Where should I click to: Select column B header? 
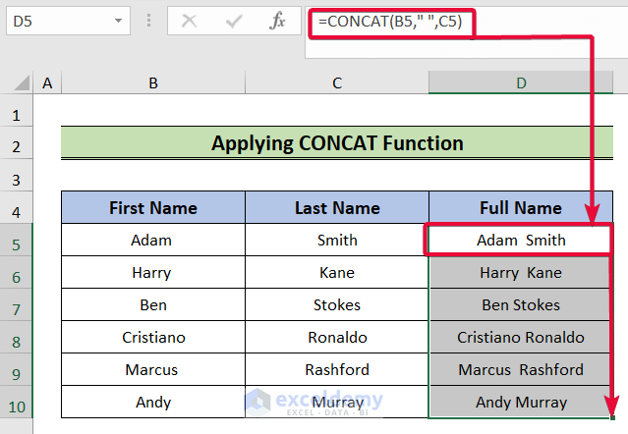coord(152,84)
